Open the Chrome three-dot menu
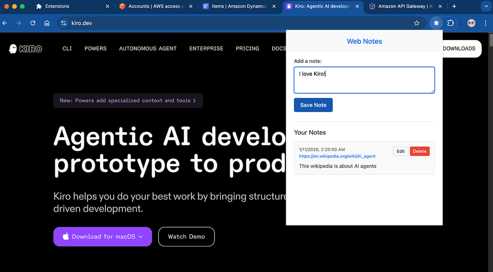The image size is (493, 272). (485, 23)
